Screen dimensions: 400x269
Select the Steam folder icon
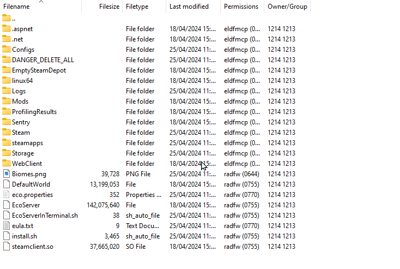point(7,133)
